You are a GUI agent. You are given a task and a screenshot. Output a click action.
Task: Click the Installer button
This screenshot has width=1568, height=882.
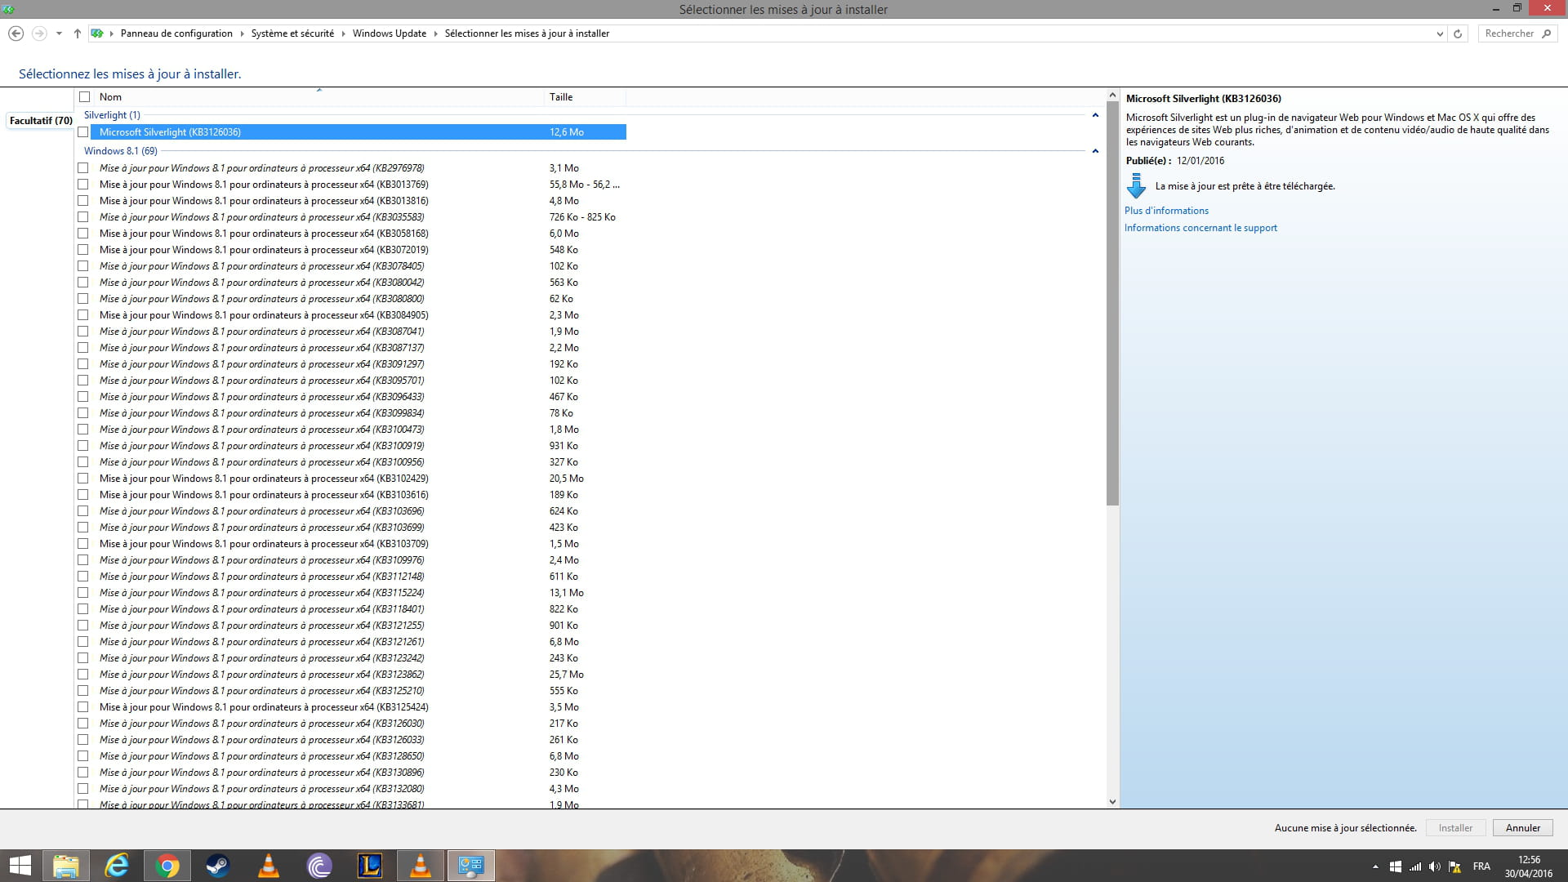1455,827
